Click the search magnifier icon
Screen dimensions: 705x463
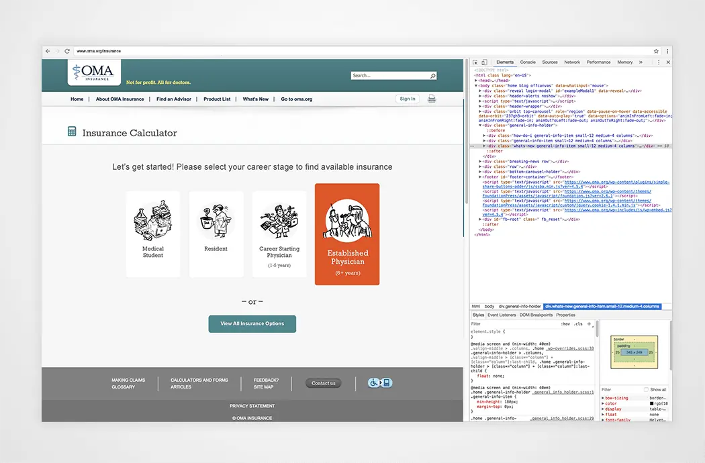[x=432, y=76]
